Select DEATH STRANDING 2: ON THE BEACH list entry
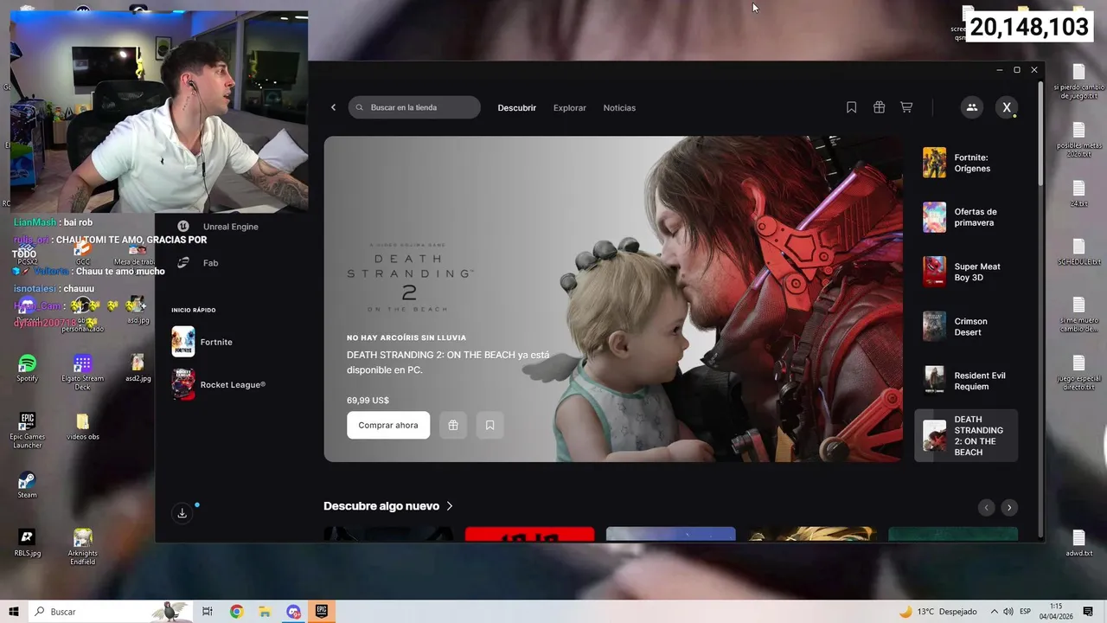 (x=966, y=436)
